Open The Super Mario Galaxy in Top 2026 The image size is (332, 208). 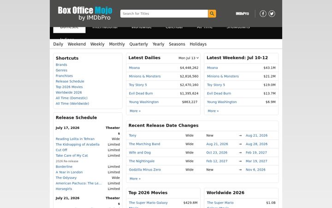(x=148, y=204)
